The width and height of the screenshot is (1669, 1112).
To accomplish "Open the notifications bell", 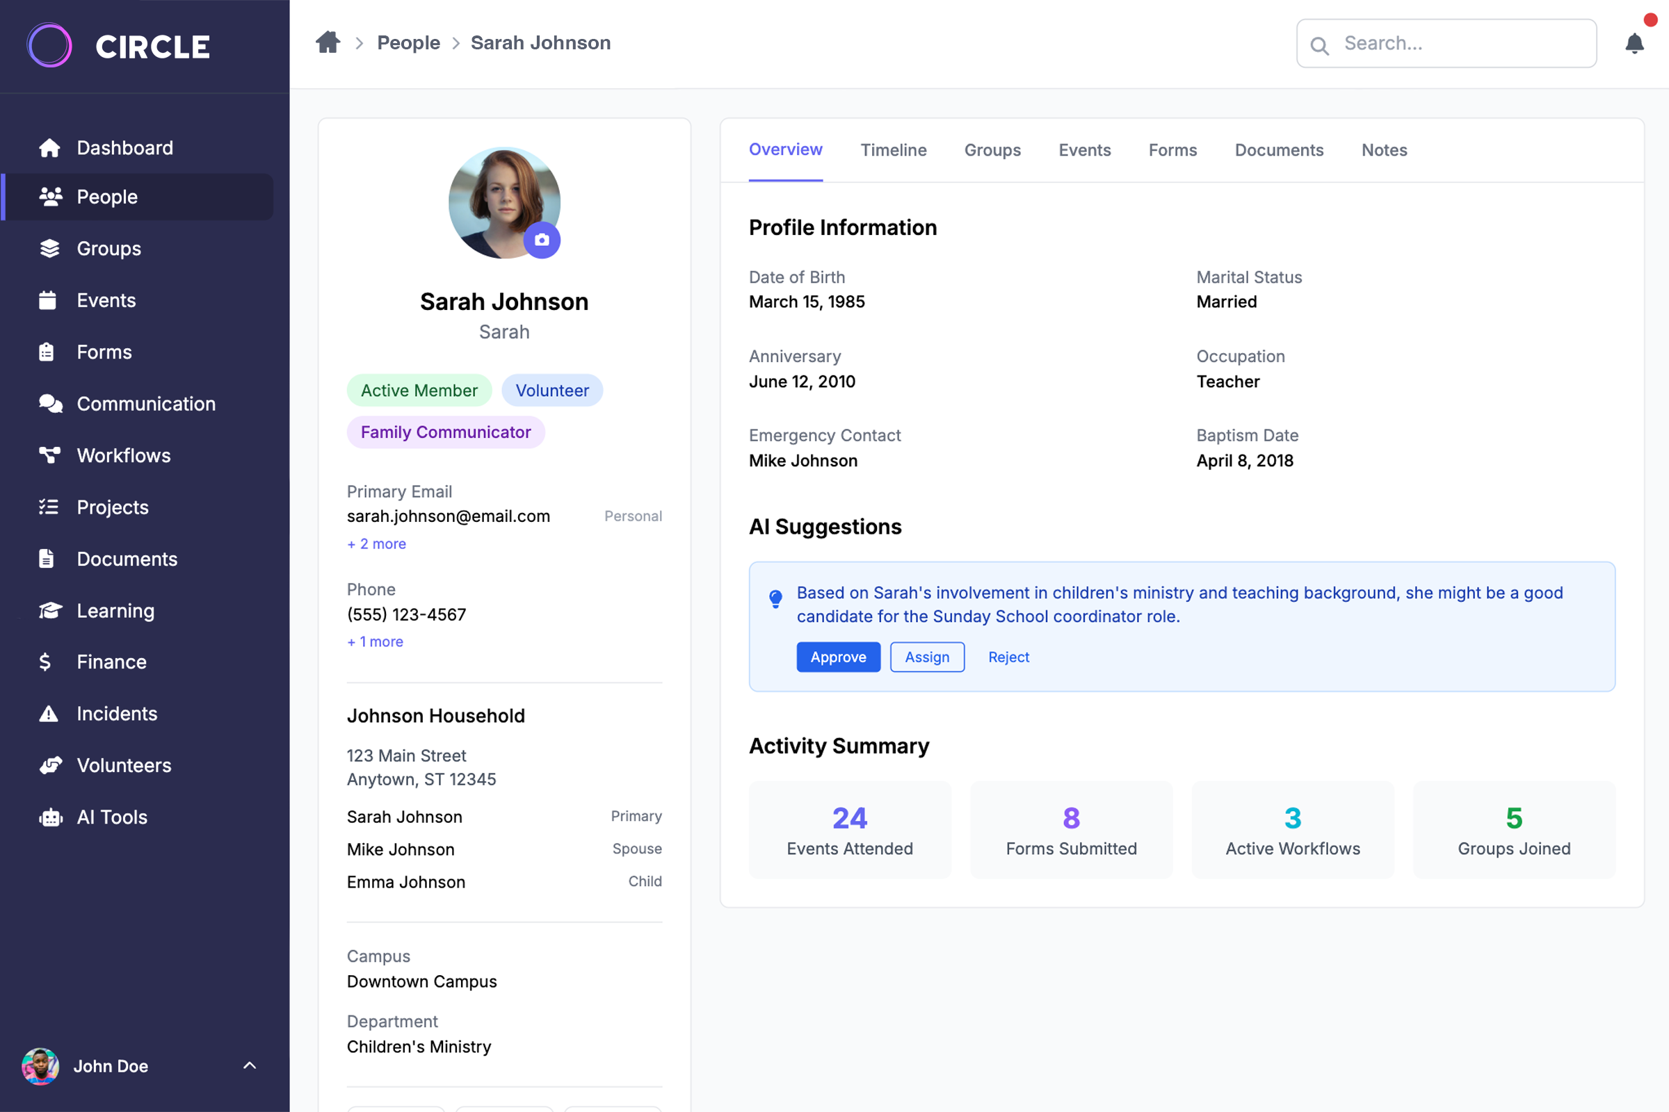I will point(1634,44).
